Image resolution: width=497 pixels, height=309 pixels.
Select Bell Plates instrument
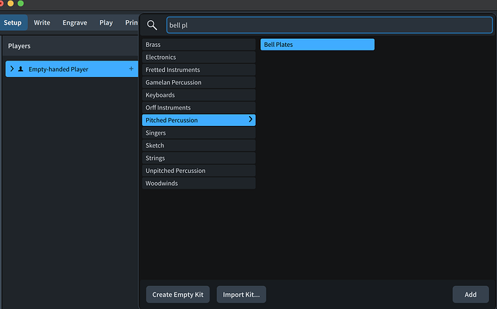point(317,45)
